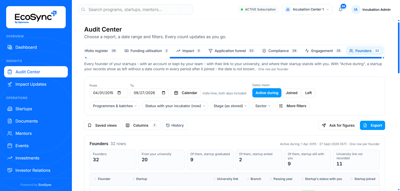The height and width of the screenshot is (191, 400).
Task: Click Ask for figures button
Action: (x=338, y=125)
